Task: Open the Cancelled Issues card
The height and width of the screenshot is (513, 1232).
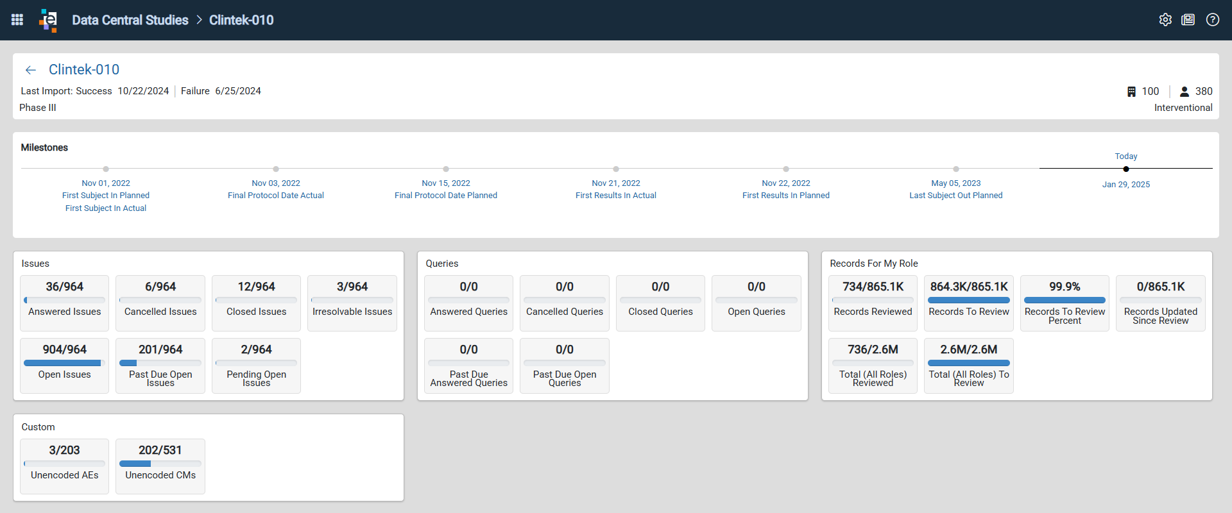Action: [160, 303]
